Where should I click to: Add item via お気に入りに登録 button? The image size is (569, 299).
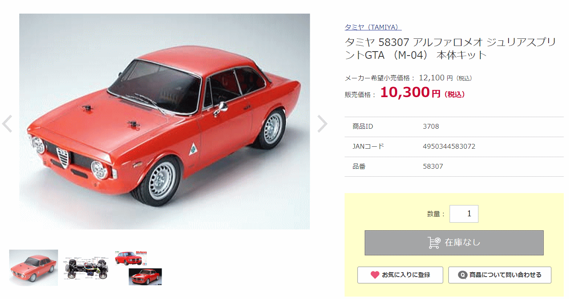(400, 275)
